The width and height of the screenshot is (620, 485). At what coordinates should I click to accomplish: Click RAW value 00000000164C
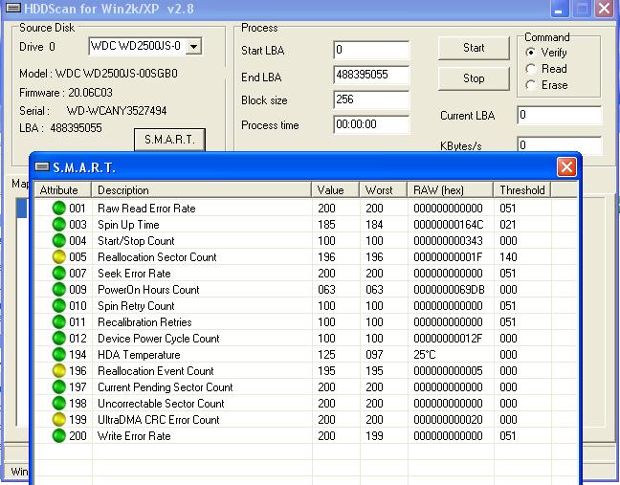pyautogui.click(x=449, y=225)
